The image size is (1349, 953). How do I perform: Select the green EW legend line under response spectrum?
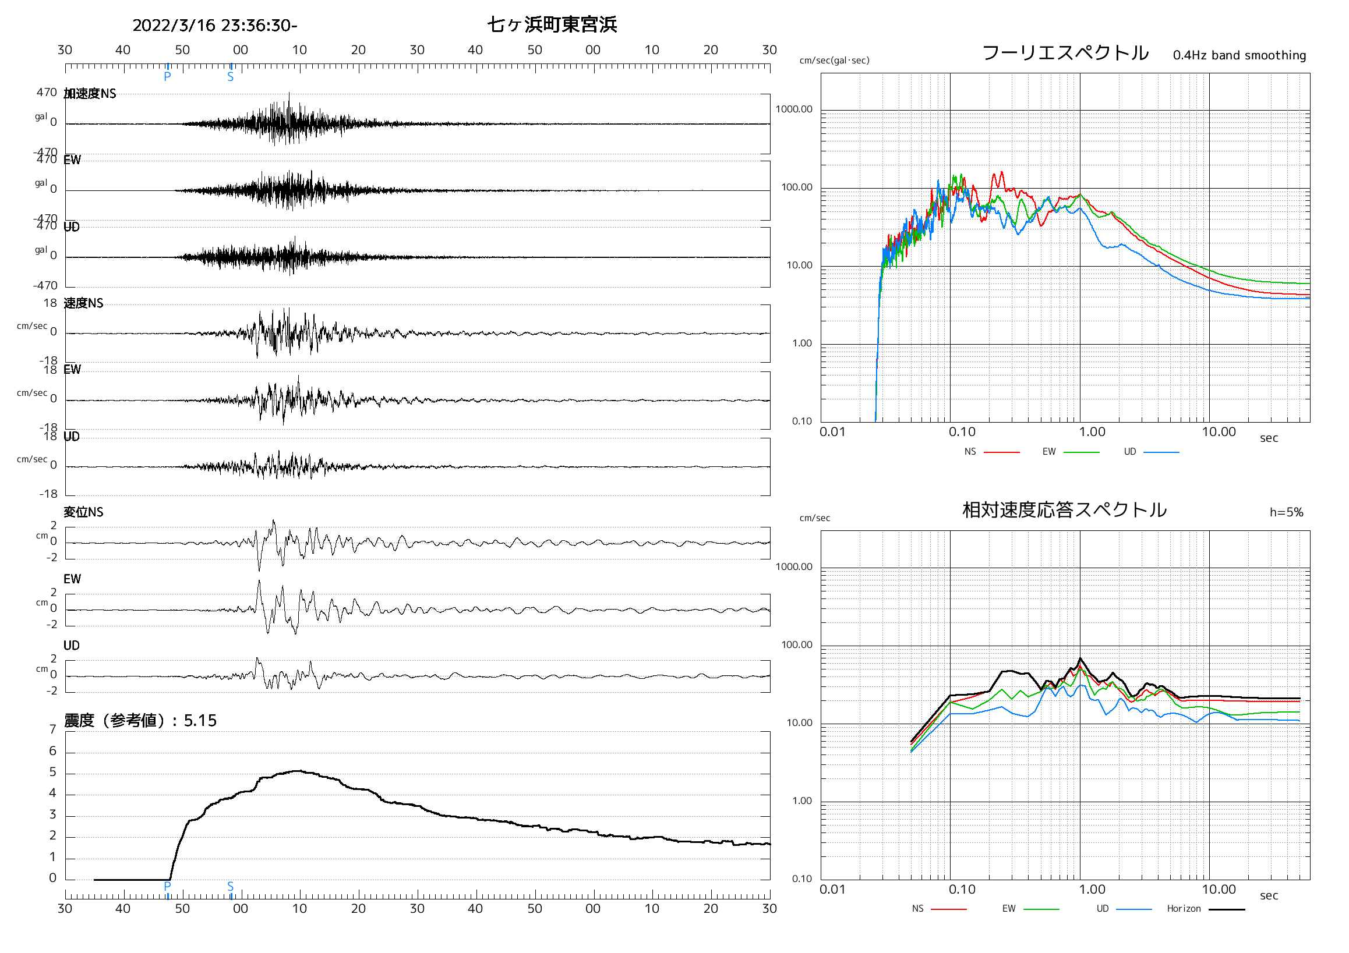click(1041, 909)
